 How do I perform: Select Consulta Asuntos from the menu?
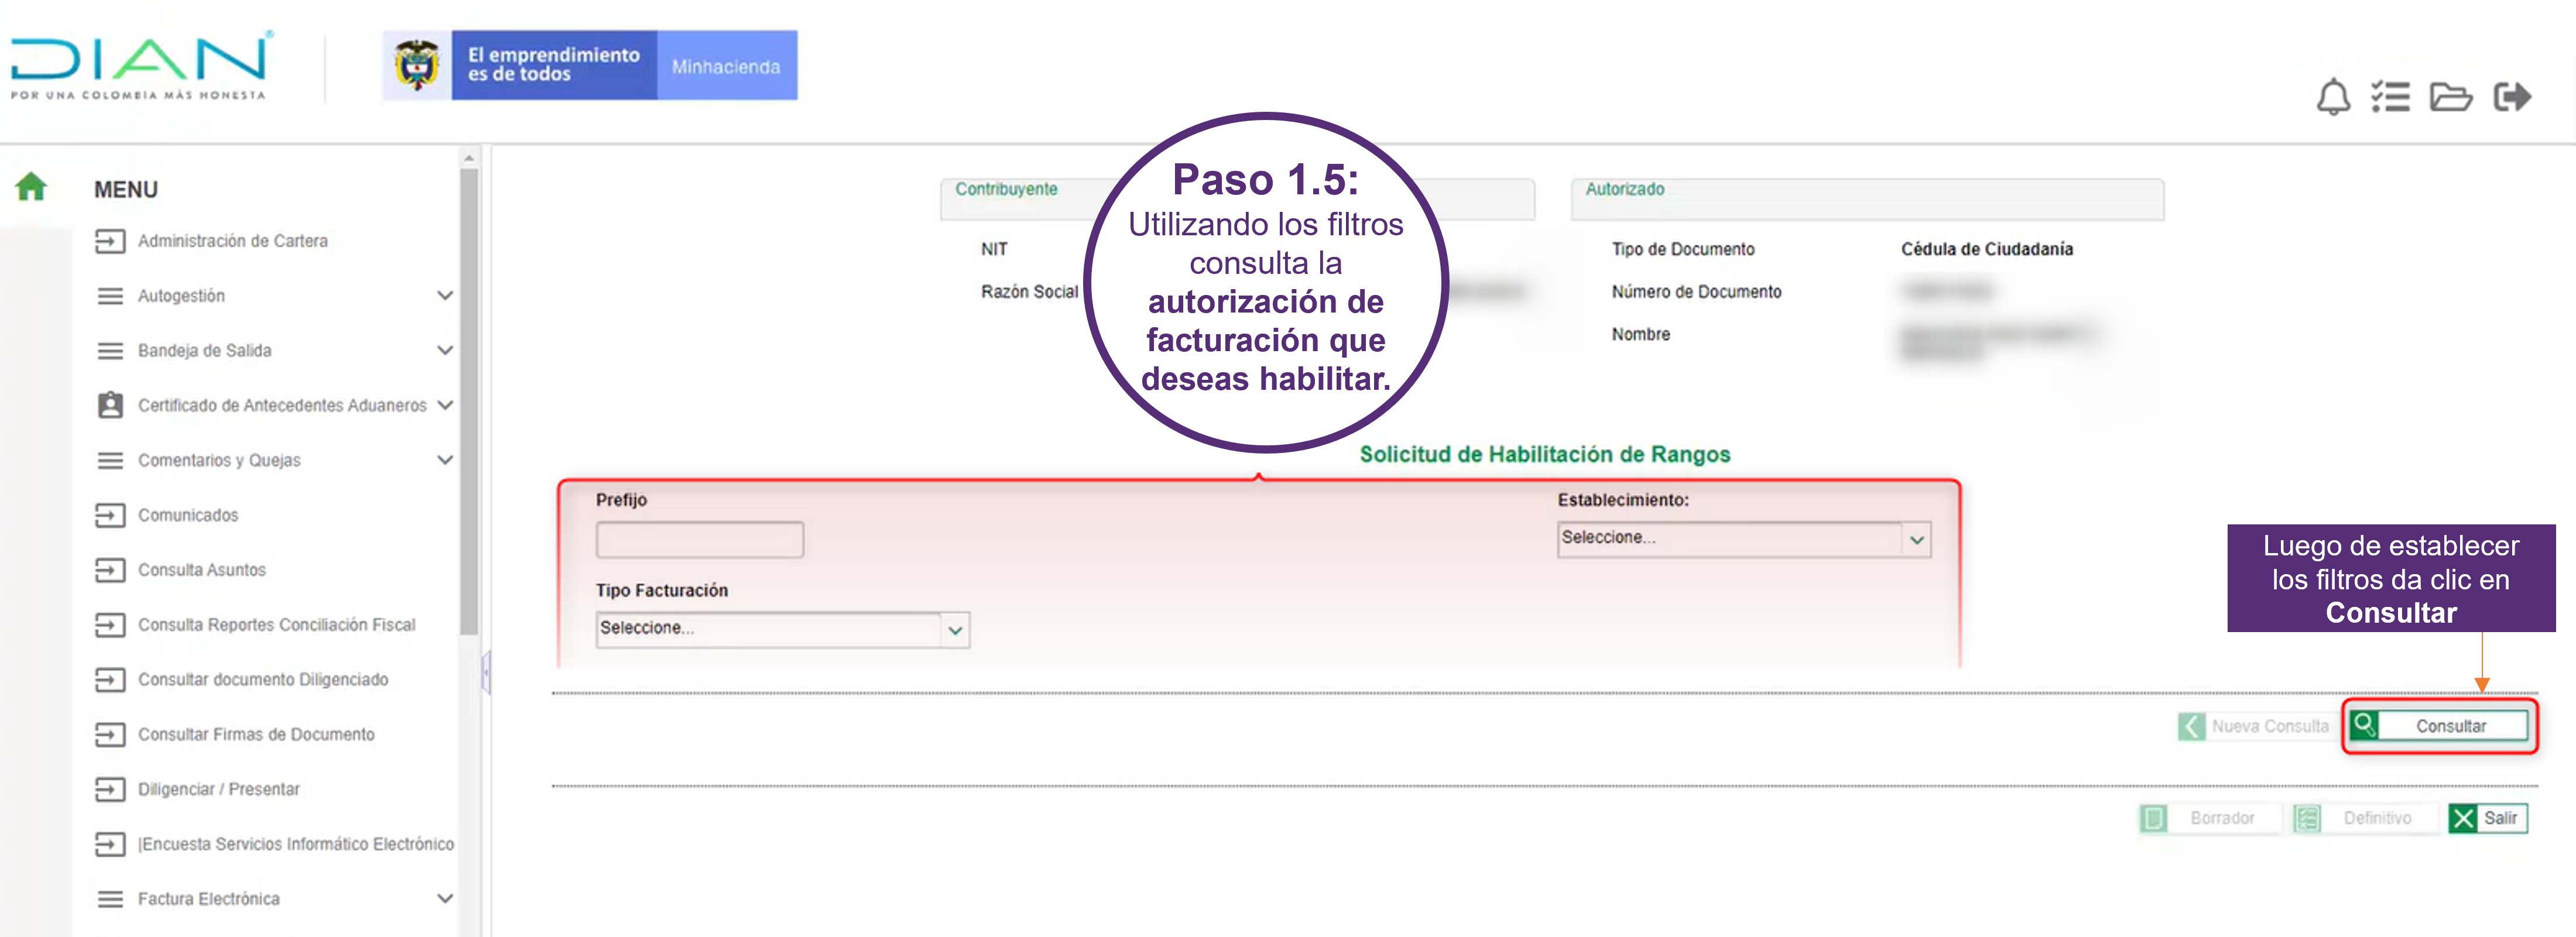[201, 570]
